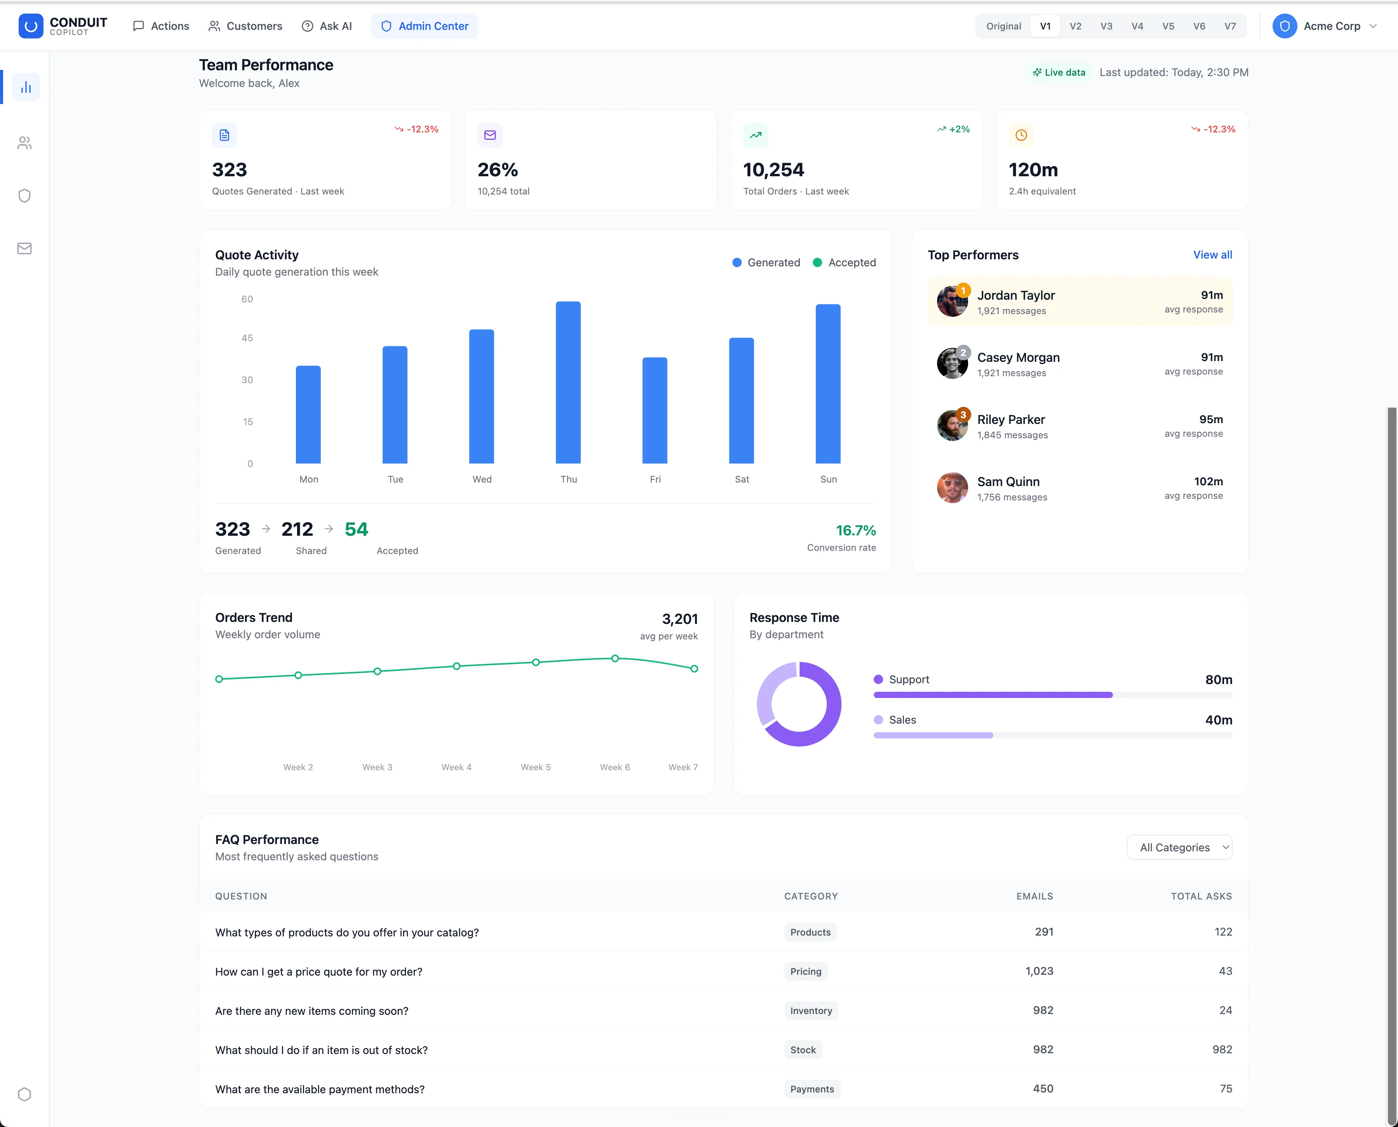
Task: Select the V4 version tab
Action: coord(1137,26)
